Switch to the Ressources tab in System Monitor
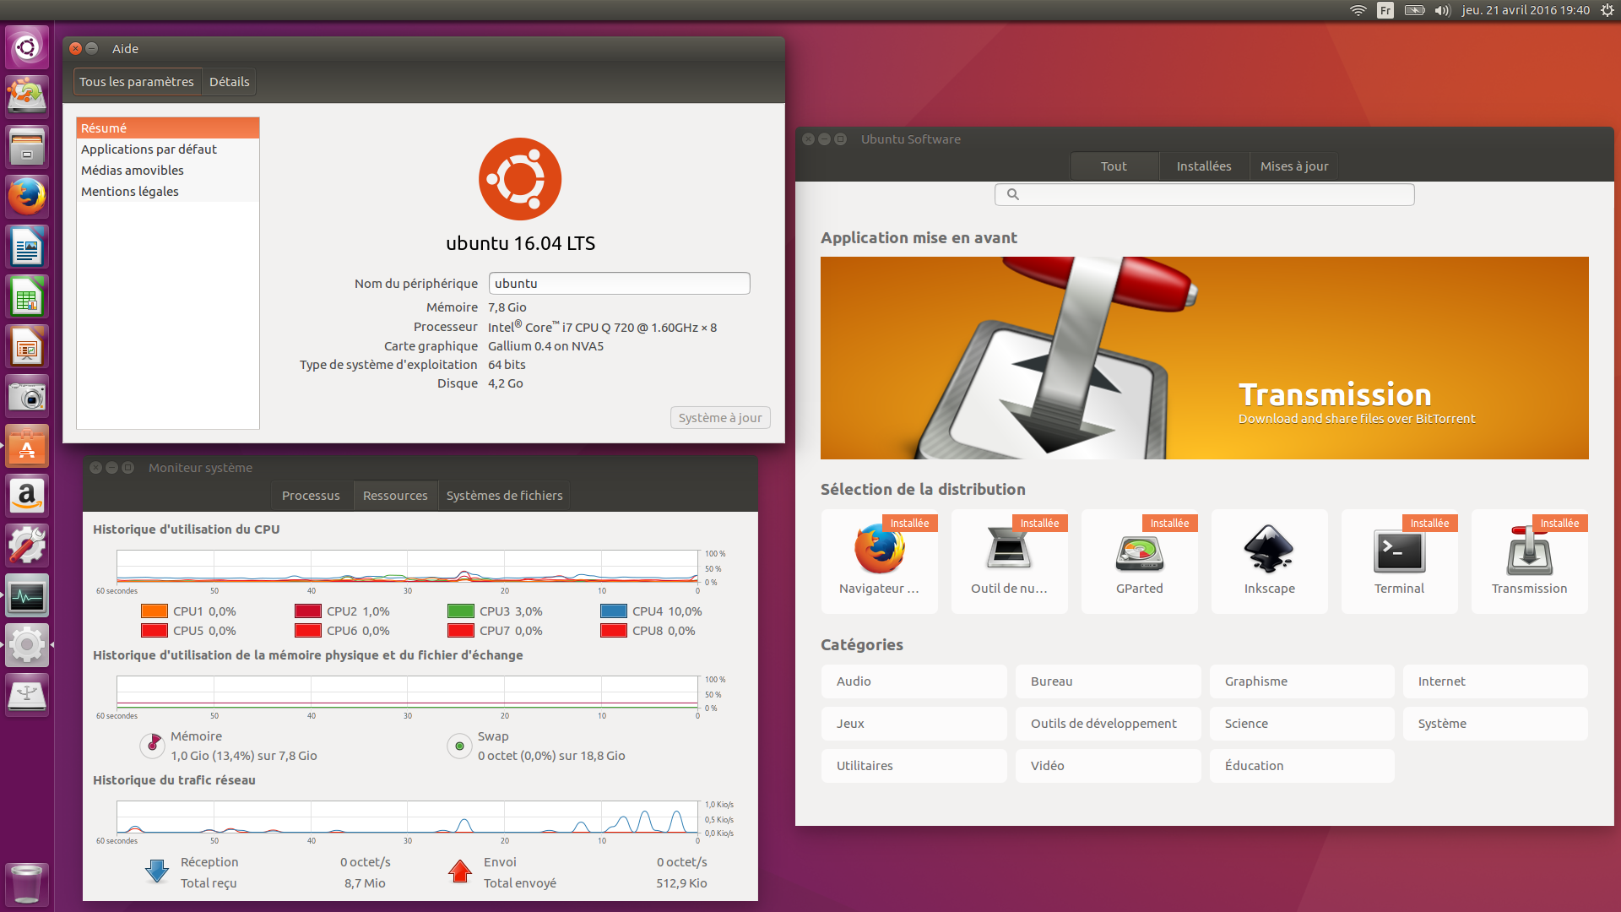1621x912 pixels. pyautogui.click(x=393, y=494)
